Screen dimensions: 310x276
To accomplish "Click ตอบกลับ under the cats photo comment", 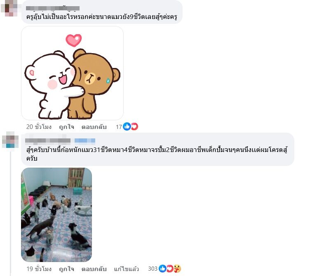I will [94, 269].
